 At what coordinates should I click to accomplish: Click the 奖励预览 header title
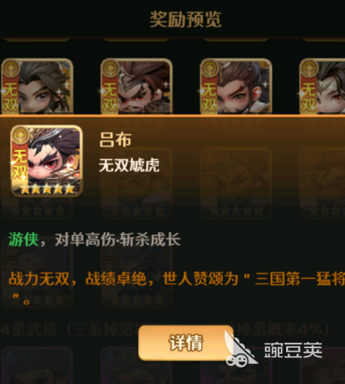pos(185,20)
